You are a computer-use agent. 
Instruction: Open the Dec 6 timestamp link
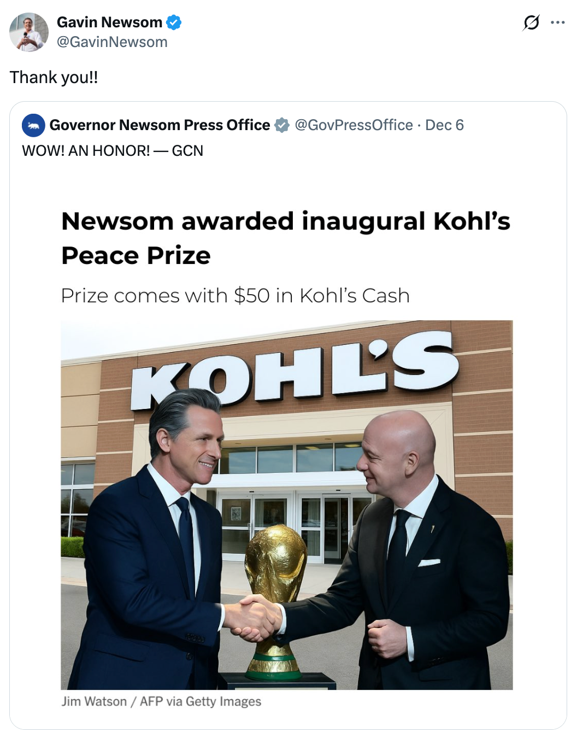(445, 125)
